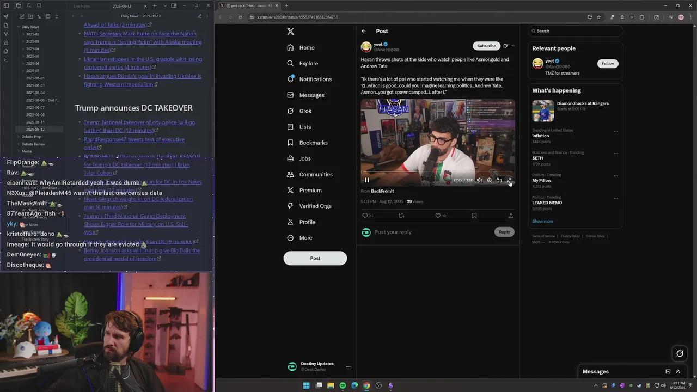Like the post with the heart icon
The image size is (697, 392).
pyautogui.click(x=438, y=216)
